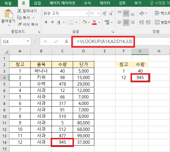The width and height of the screenshot is (170, 152).
Task: Open borders dropdown arrow
Action: click(76, 23)
